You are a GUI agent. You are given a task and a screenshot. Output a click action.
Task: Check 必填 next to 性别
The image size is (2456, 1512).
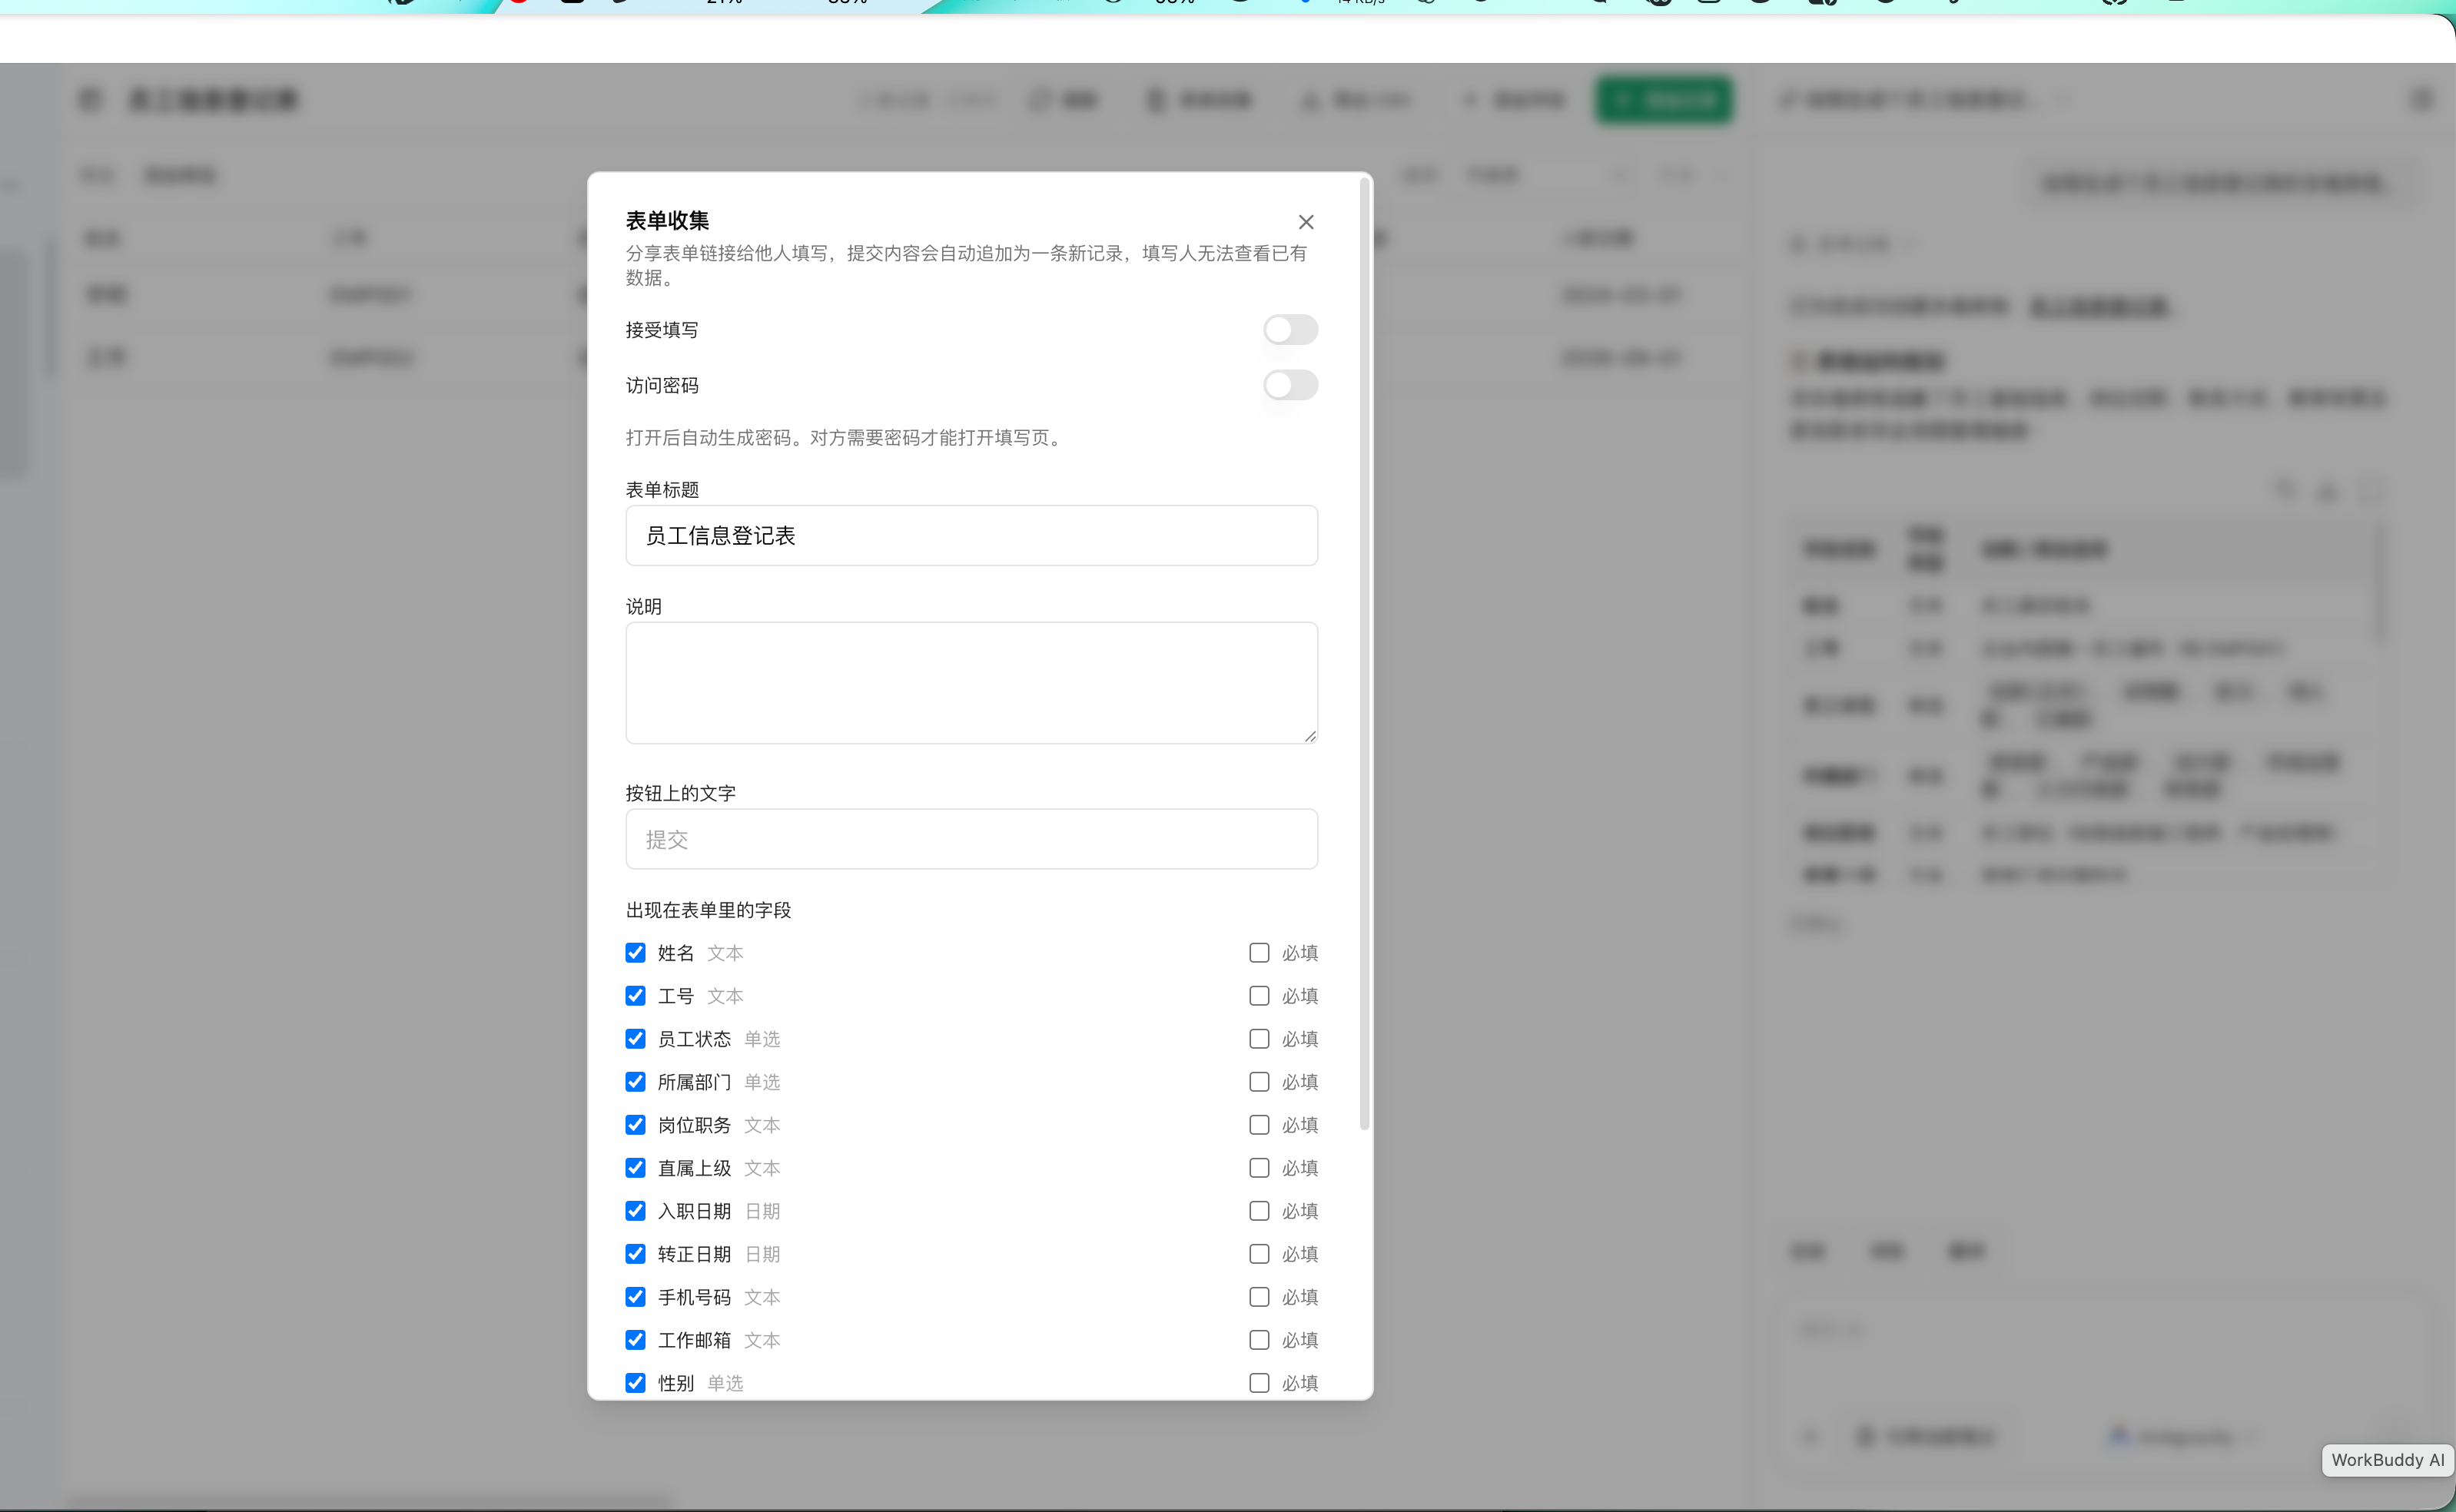pos(1259,1383)
